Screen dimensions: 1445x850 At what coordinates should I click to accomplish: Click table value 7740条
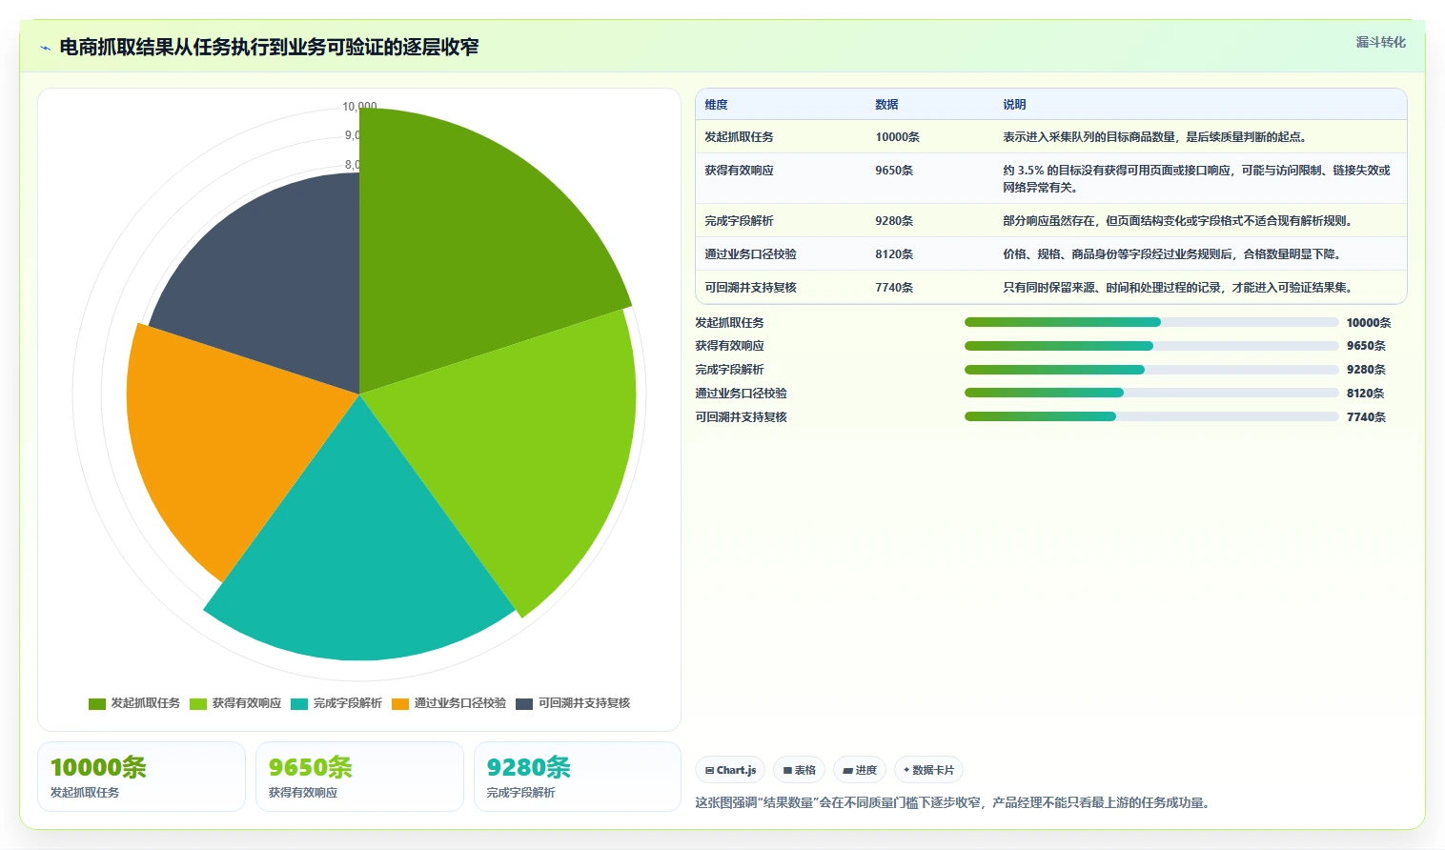894,288
